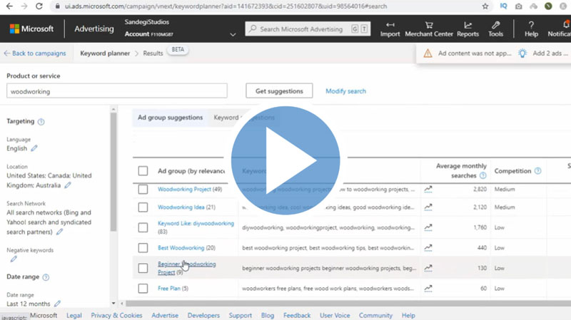Click the Search Microsoft Advertising box

(x=308, y=29)
